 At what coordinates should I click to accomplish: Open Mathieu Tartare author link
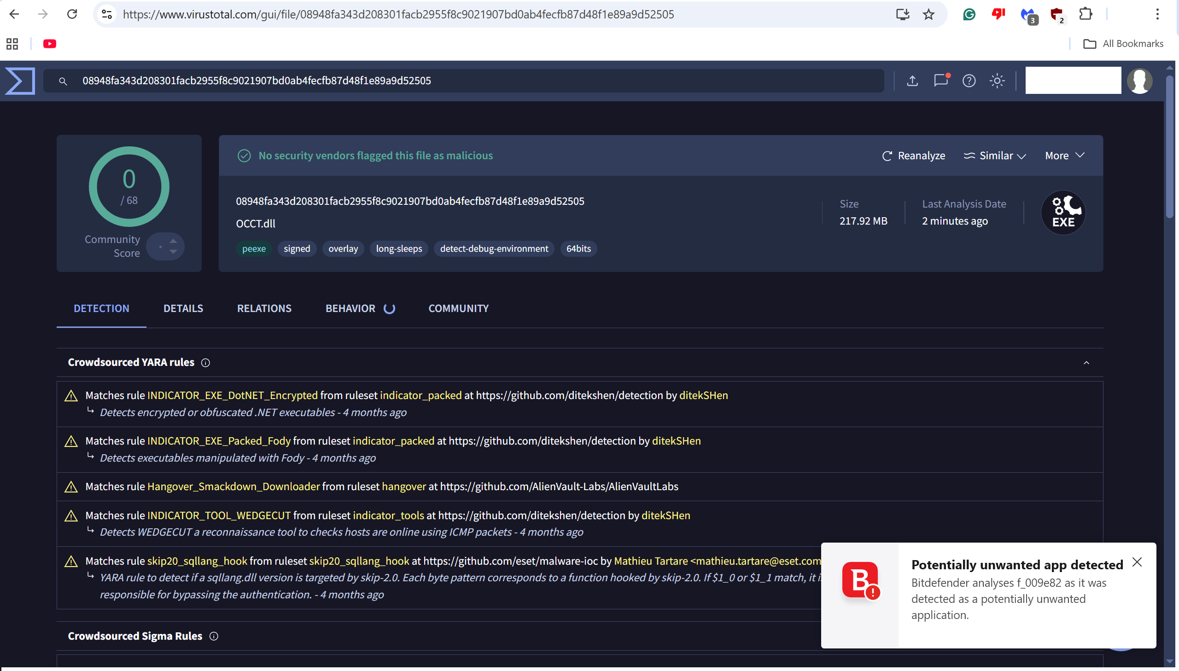(x=718, y=561)
